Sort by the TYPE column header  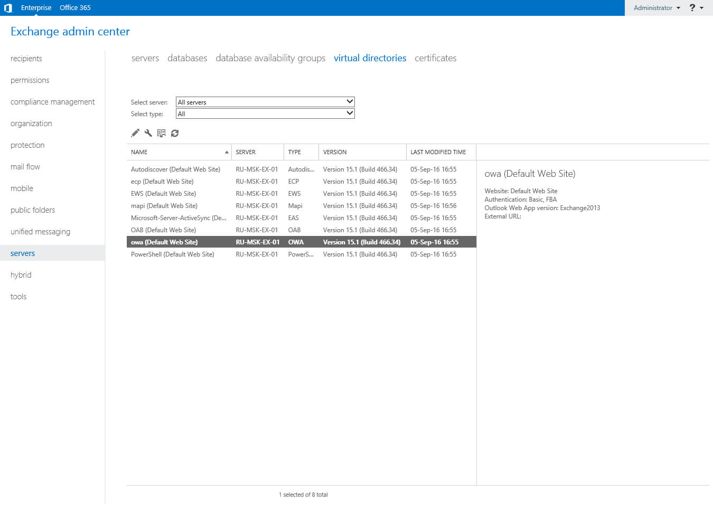302,152
